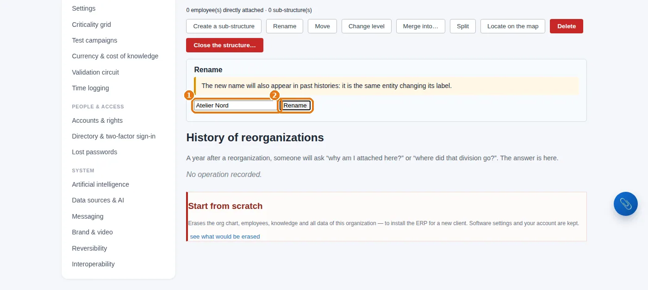Image resolution: width=648 pixels, height=290 pixels.
Task: Click the Move button
Action: [322, 26]
